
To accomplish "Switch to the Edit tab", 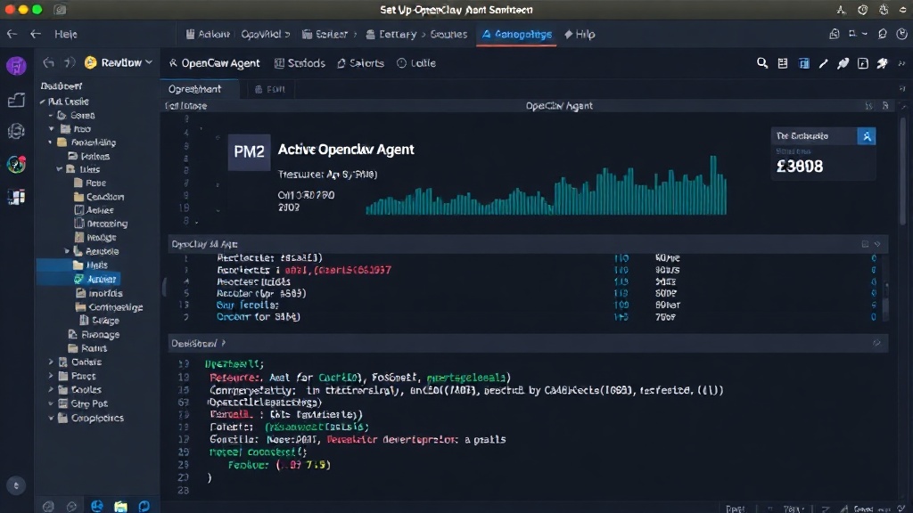I will pyautogui.click(x=270, y=89).
